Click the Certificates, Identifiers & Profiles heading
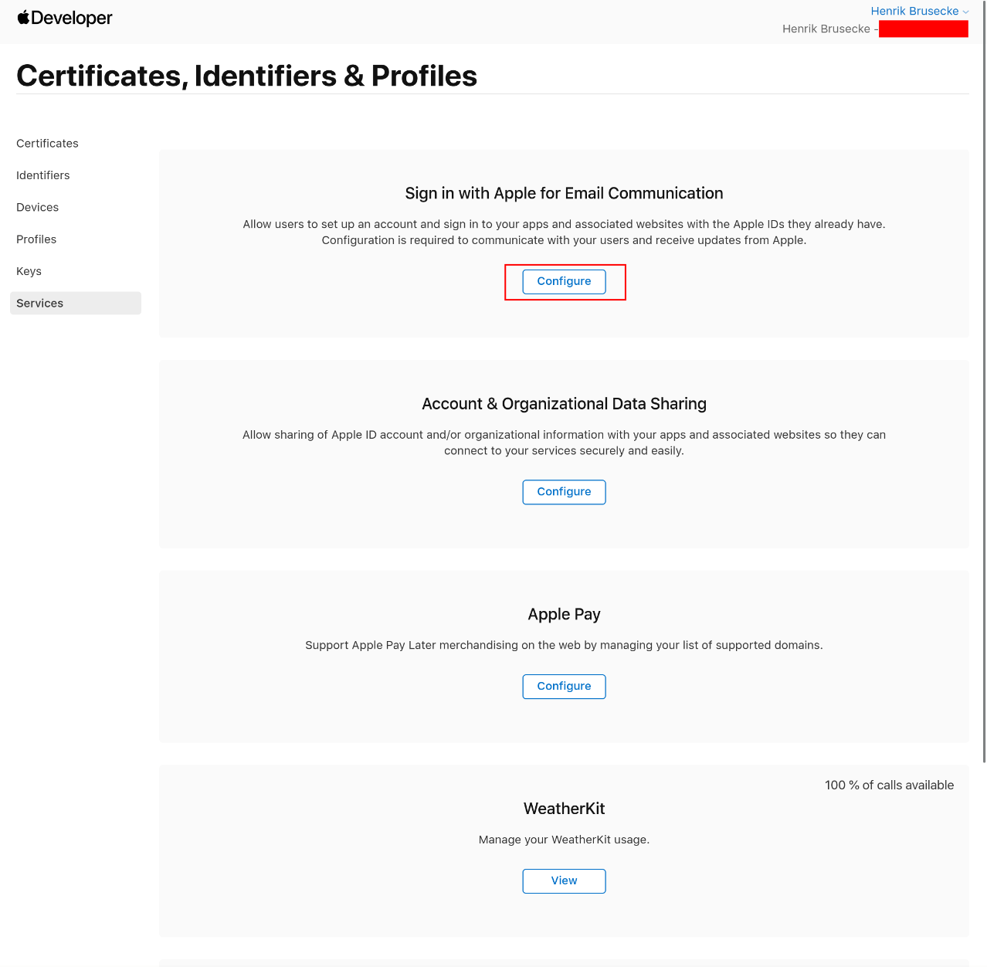Image resolution: width=987 pixels, height=967 pixels. [246, 76]
